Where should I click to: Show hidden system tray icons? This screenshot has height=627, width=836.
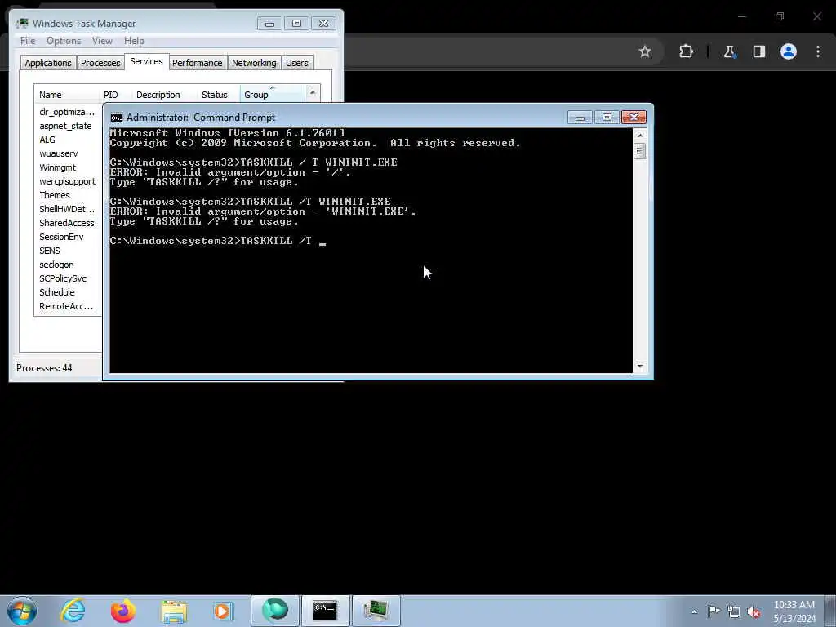click(694, 611)
